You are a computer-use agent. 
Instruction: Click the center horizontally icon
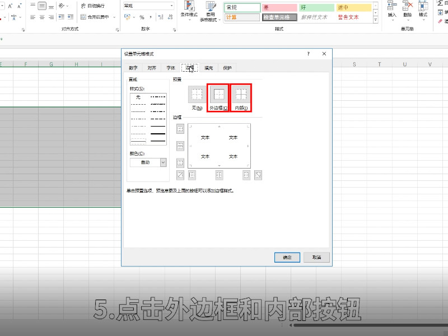pyautogui.click(x=42, y=17)
